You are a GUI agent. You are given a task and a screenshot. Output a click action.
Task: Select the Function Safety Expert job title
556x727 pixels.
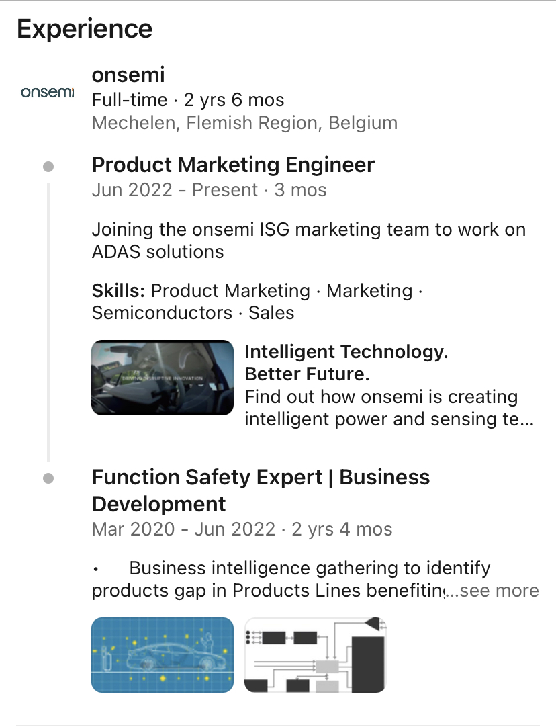pos(261,490)
